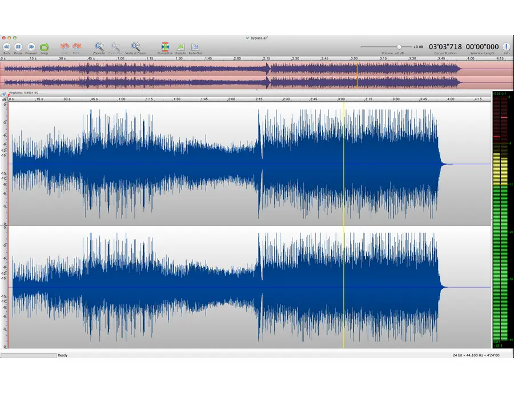The width and height of the screenshot is (514, 393).
Task: Activate the Vertical Zoom tool
Action: pyautogui.click(x=135, y=47)
